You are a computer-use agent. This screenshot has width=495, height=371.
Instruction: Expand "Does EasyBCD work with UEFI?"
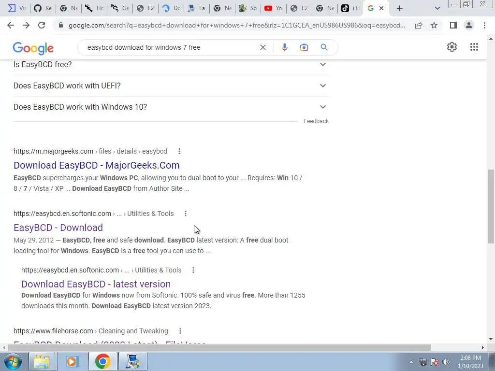tap(171, 86)
